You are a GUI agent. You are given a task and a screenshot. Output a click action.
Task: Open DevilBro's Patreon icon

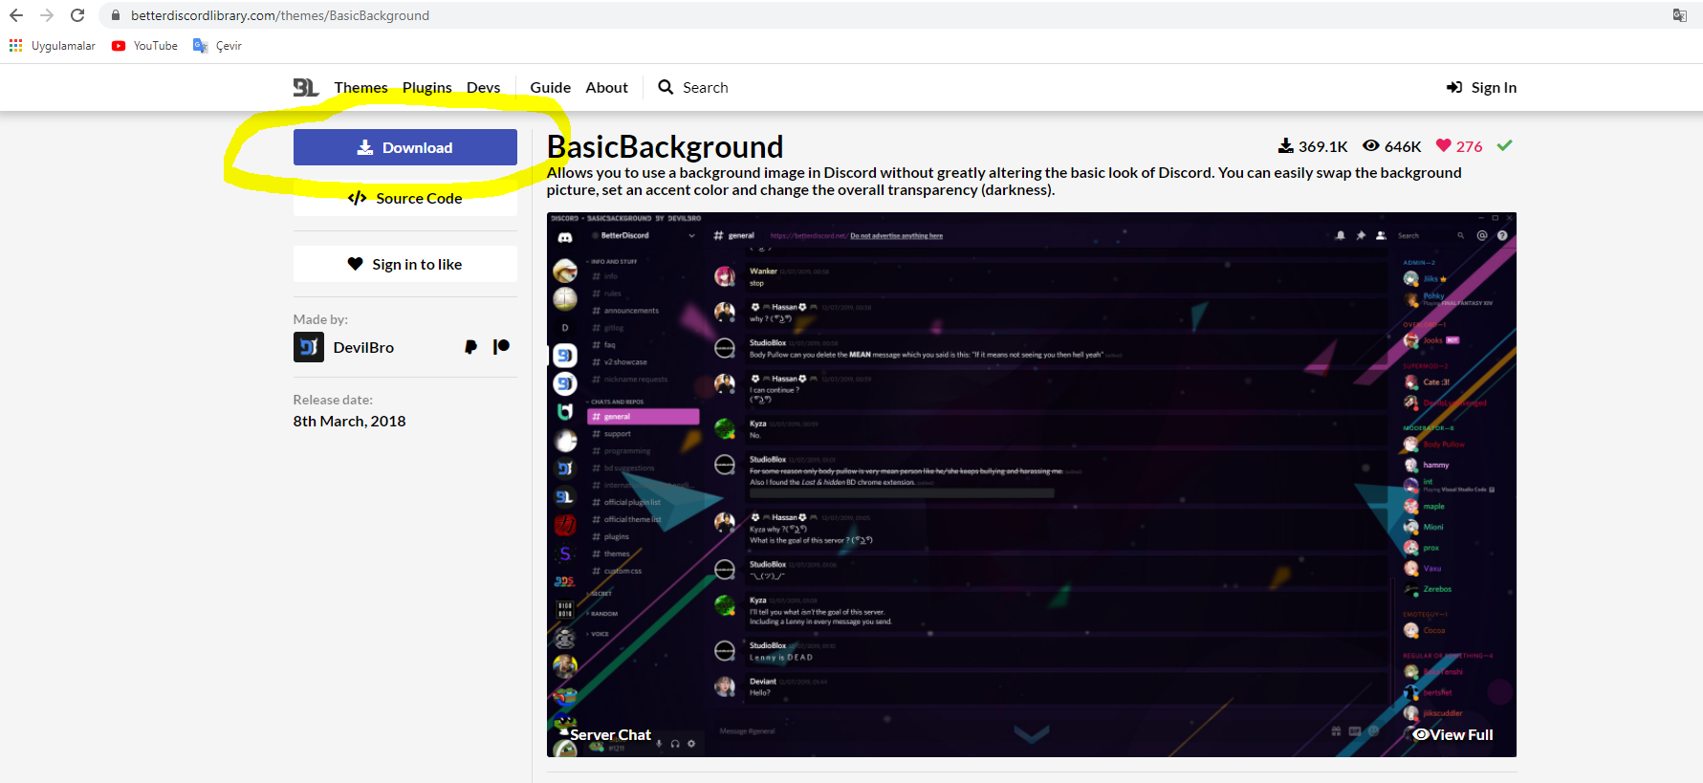[x=501, y=346]
